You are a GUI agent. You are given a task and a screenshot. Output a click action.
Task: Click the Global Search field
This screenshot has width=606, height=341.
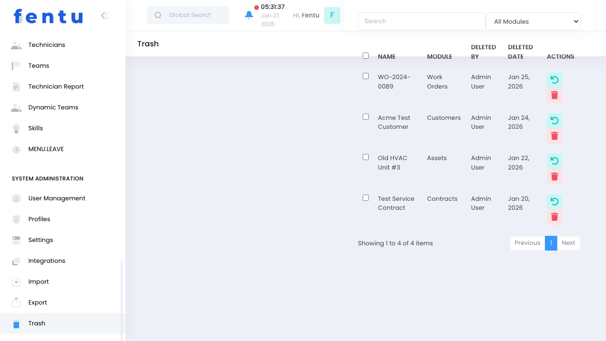point(188,15)
